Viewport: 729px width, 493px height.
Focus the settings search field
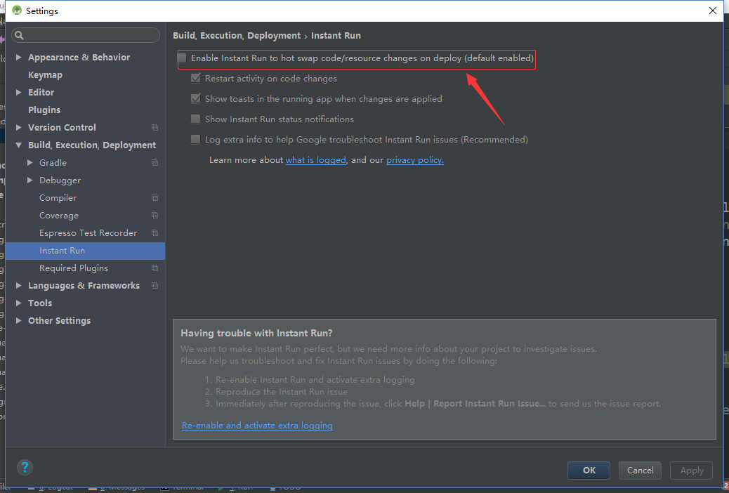(x=86, y=35)
